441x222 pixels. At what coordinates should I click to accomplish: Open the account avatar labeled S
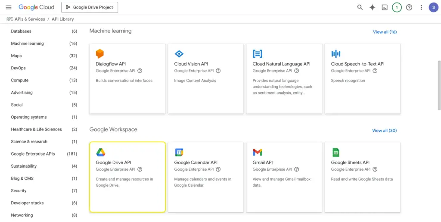(x=433, y=7)
